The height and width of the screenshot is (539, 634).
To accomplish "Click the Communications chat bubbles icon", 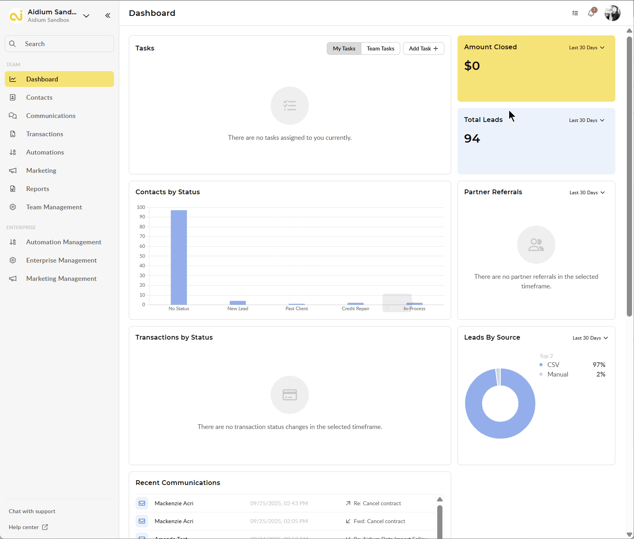I will click(x=13, y=116).
